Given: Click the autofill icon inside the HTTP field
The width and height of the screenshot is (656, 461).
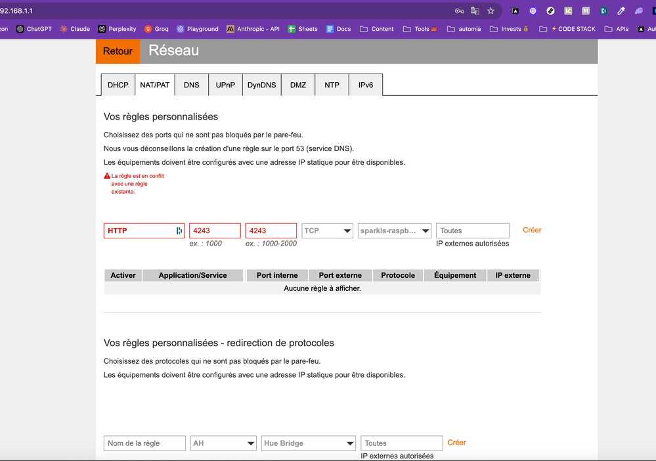Looking at the screenshot, I should pyautogui.click(x=179, y=230).
